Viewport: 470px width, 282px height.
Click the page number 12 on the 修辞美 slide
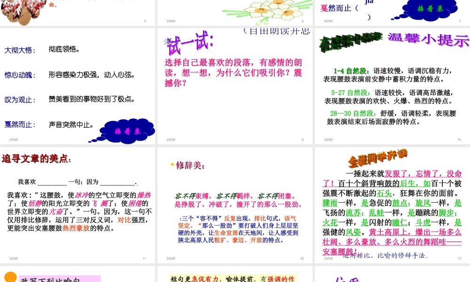coord(302,258)
